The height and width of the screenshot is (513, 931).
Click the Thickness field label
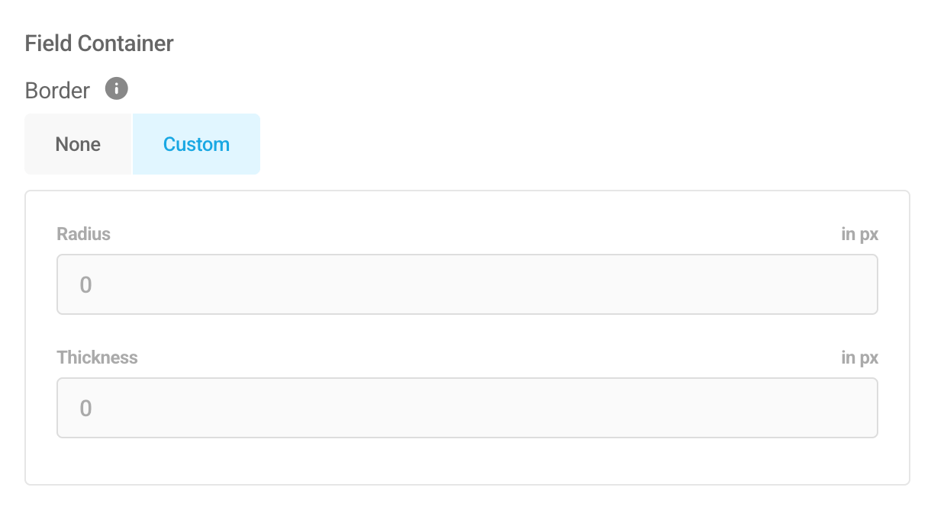point(97,357)
